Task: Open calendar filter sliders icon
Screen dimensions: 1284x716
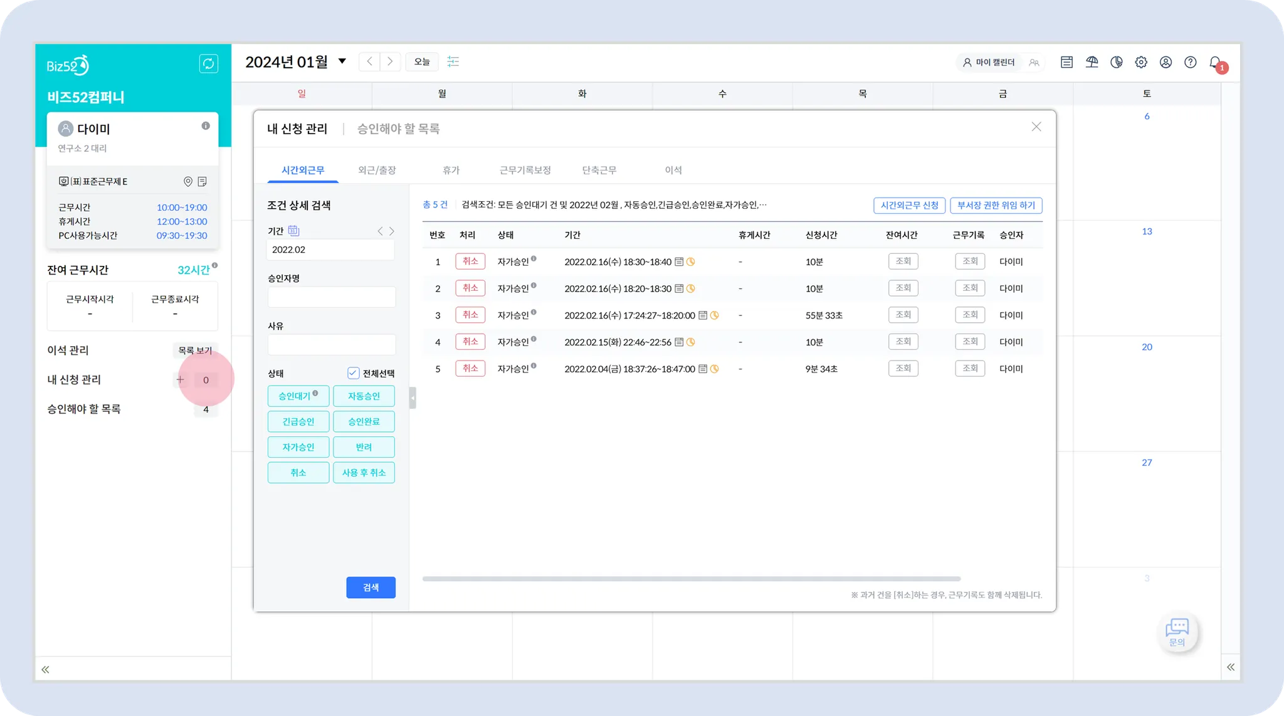Action: pyautogui.click(x=453, y=61)
